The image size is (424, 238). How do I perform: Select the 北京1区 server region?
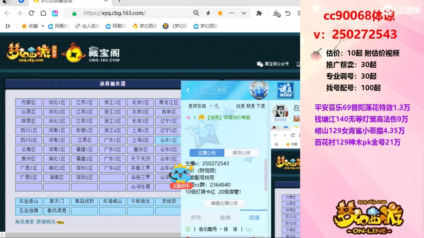click(140, 102)
